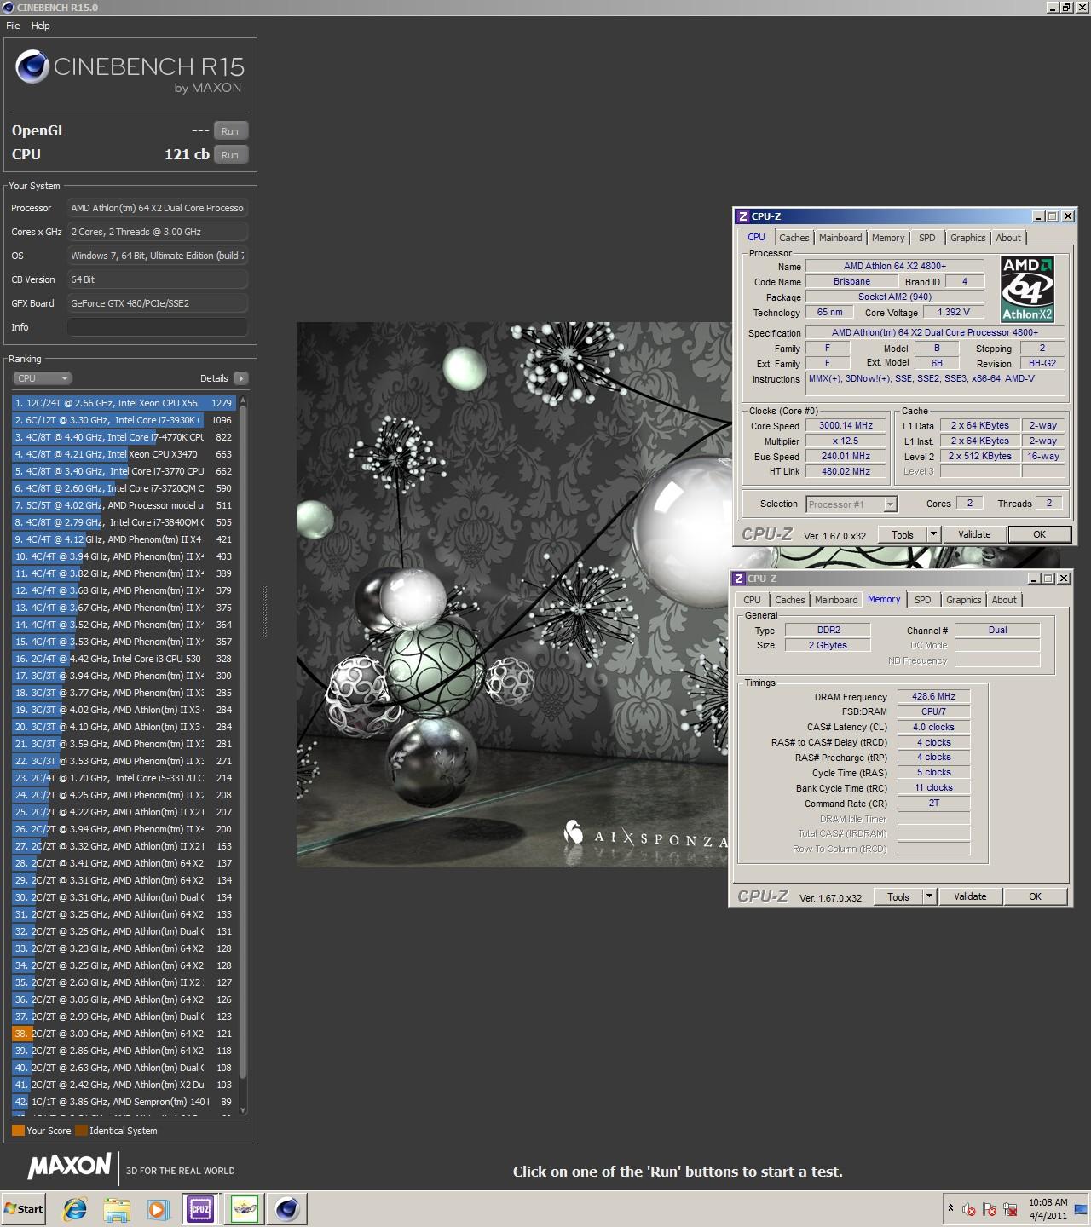Click the network disconnected tray icon
The height and width of the screenshot is (1227, 1091).
point(1010,1209)
